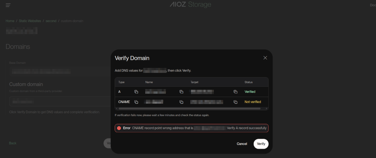Open the Static Websites breadcrumb
The width and height of the screenshot is (376, 158).
click(x=30, y=21)
